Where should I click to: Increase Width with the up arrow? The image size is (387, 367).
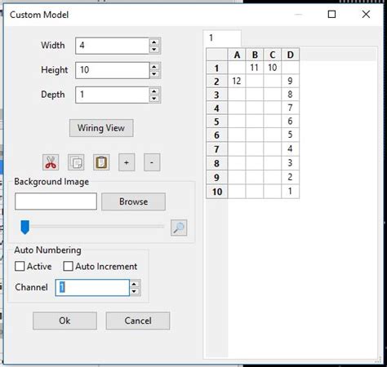(x=154, y=42)
